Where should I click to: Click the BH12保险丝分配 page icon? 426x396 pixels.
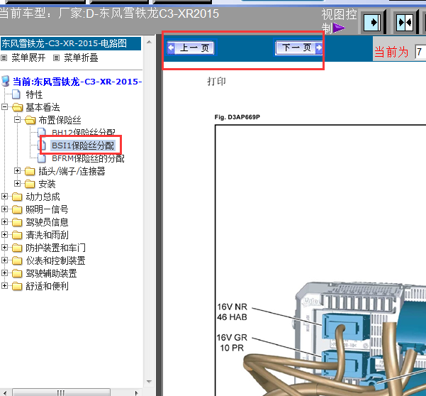point(42,132)
